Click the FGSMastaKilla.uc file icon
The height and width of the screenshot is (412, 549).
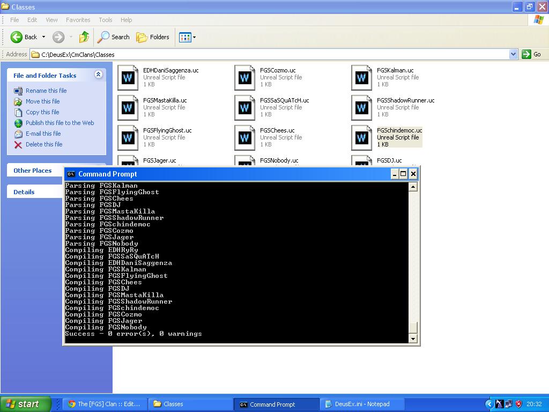coord(128,107)
